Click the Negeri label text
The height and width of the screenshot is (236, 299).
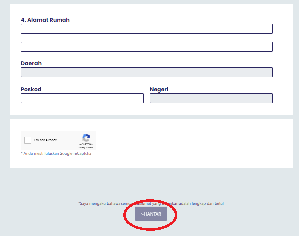click(159, 89)
